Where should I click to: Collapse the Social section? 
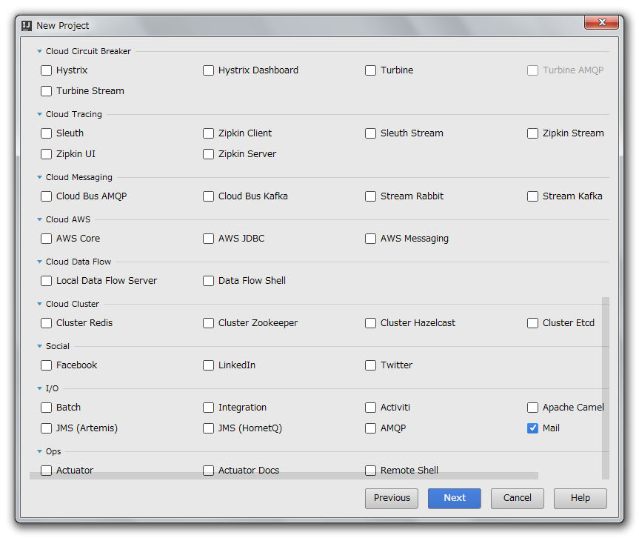(39, 346)
